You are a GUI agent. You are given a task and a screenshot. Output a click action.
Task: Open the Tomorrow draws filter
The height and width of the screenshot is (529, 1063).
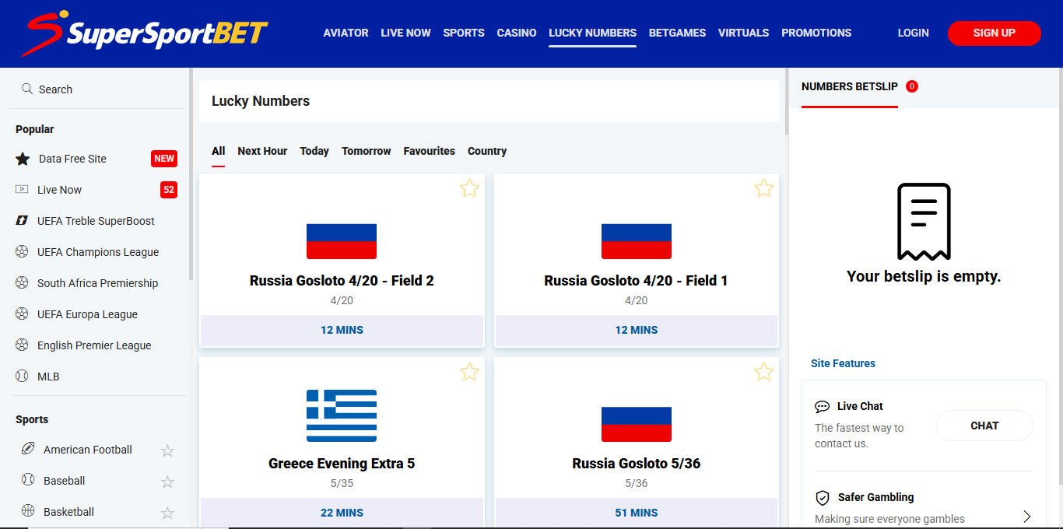(x=366, y=151)
